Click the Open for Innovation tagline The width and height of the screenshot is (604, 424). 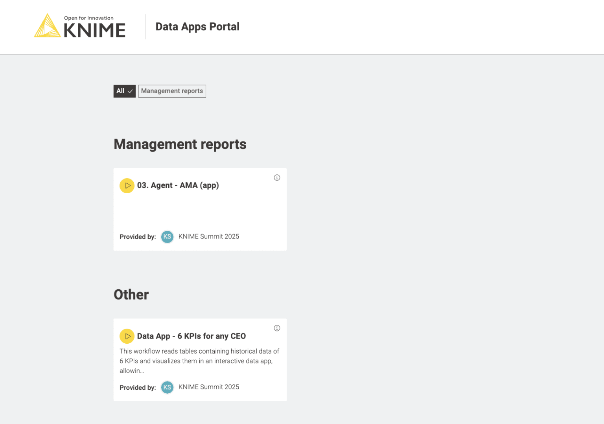(x=89, y=18)
